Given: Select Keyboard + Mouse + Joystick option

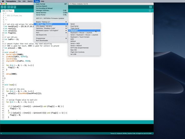Looking at the screenshot, I should (x=84, y=33).
